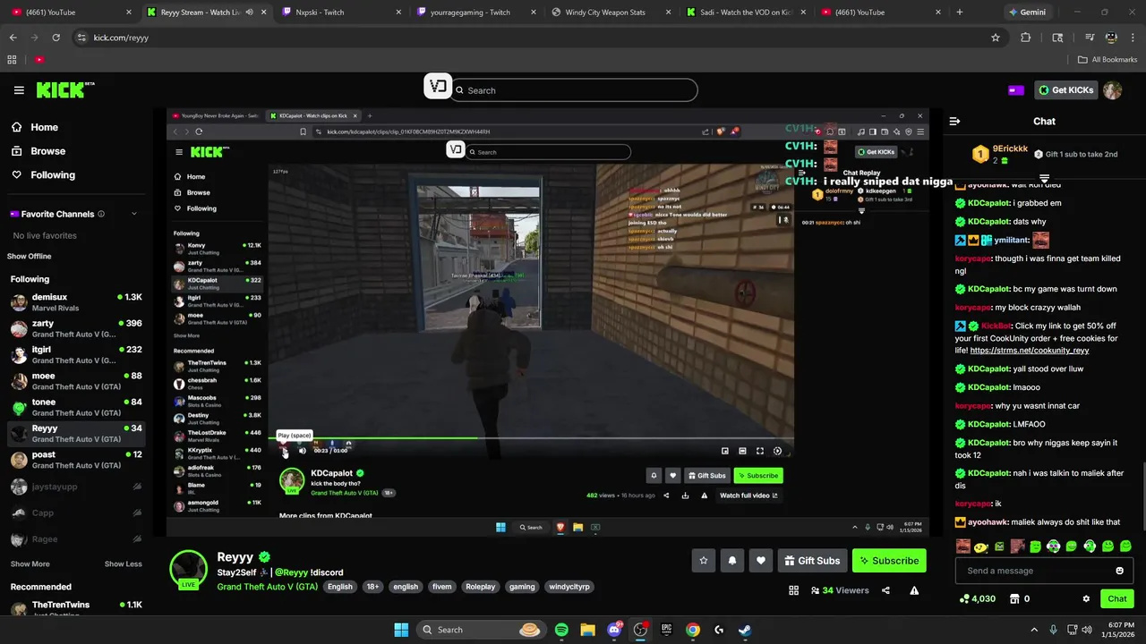The width and height of the screenshot is (1146, 644).
Task: Open Windows Start menu
Action: point(401,630)
